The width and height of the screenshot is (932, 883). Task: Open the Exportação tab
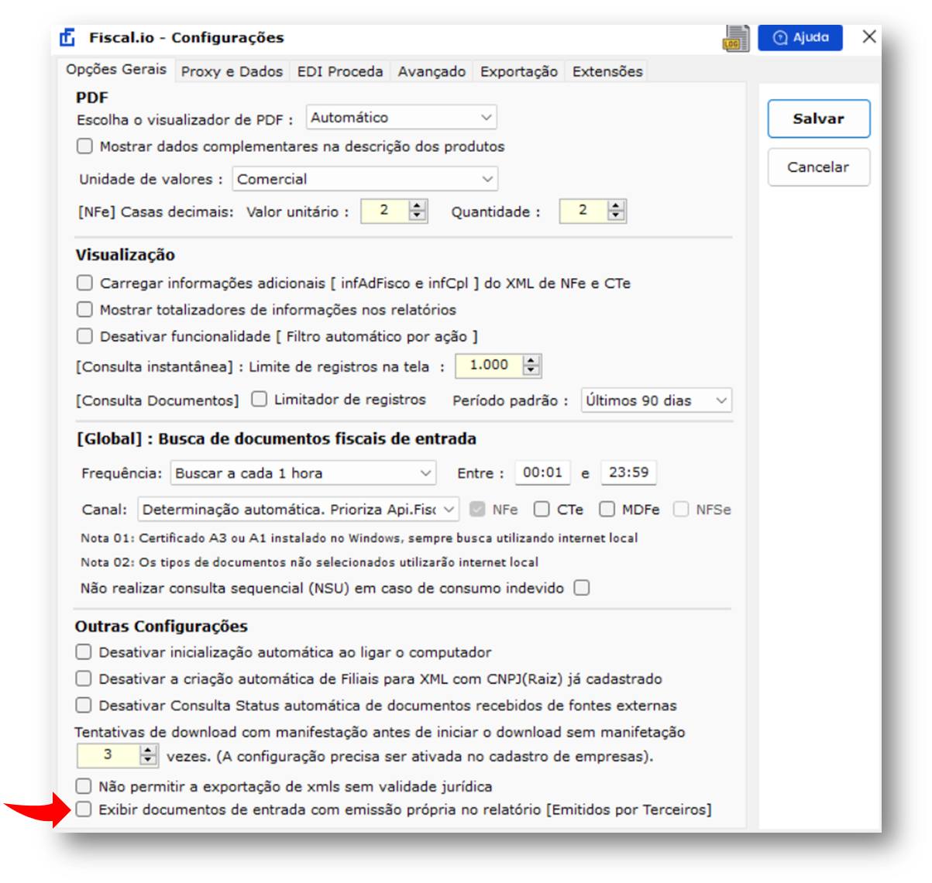point(519,71)
